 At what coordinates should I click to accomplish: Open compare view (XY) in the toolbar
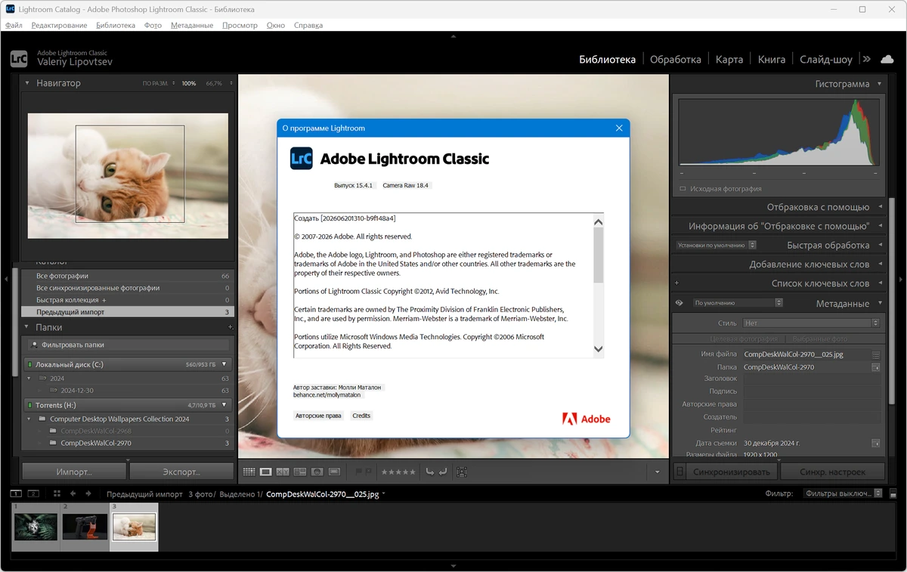coord(283,472)
